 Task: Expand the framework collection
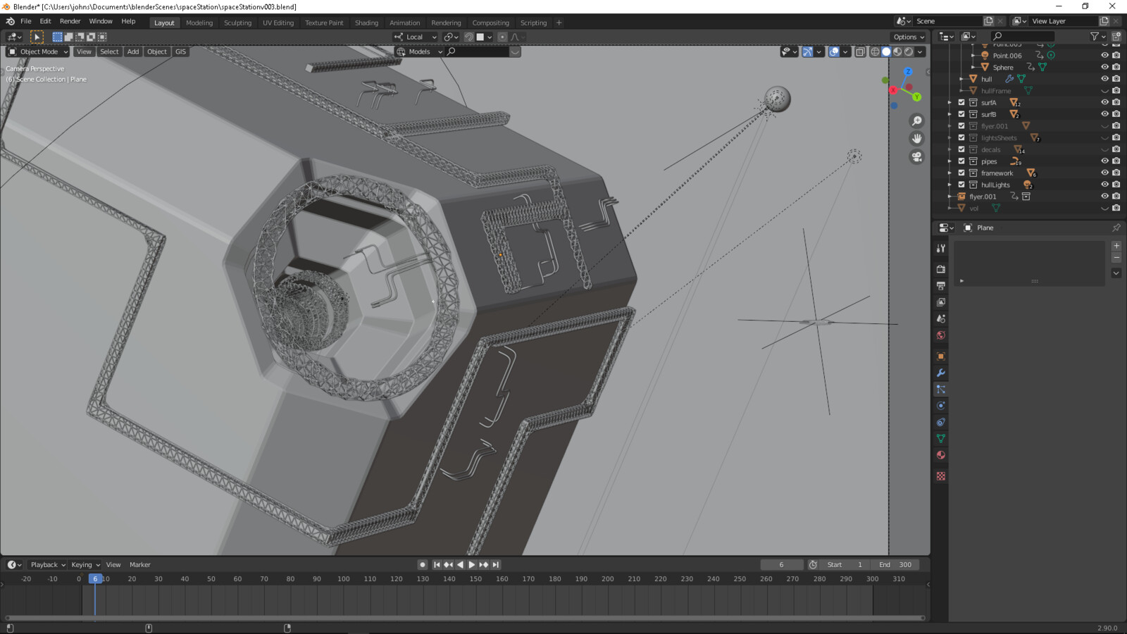949,173
